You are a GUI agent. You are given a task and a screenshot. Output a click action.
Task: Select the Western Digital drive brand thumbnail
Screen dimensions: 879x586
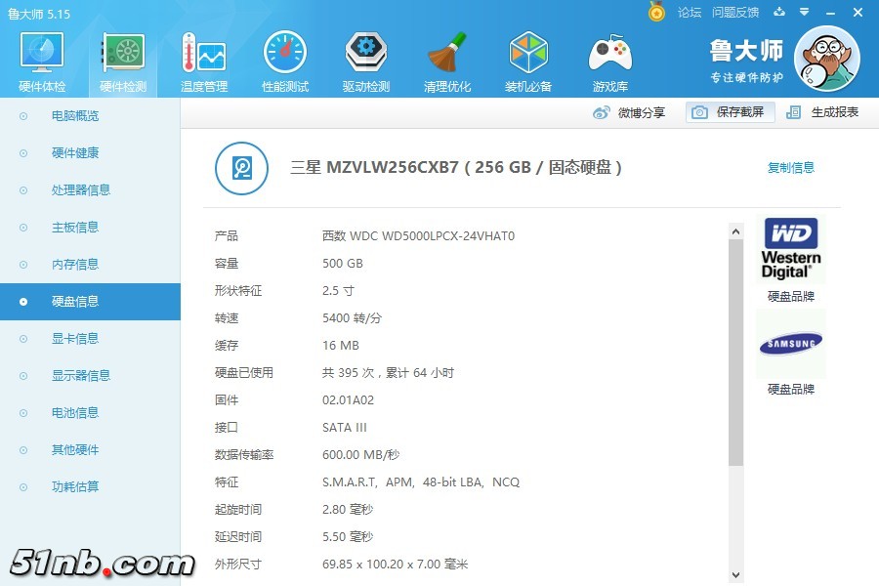(x=791, y=250)
